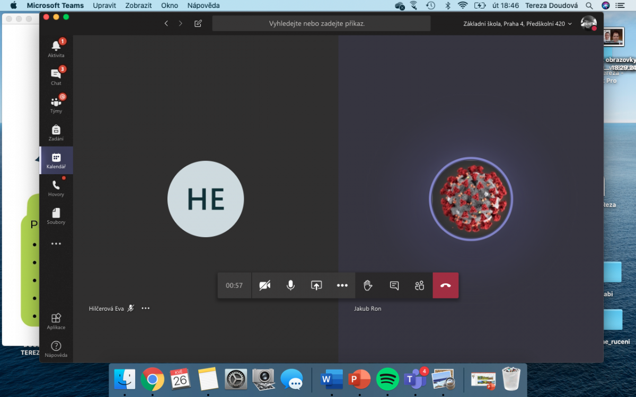
Task: Open Time Machine menu bar icon
Action: [430, 5]
